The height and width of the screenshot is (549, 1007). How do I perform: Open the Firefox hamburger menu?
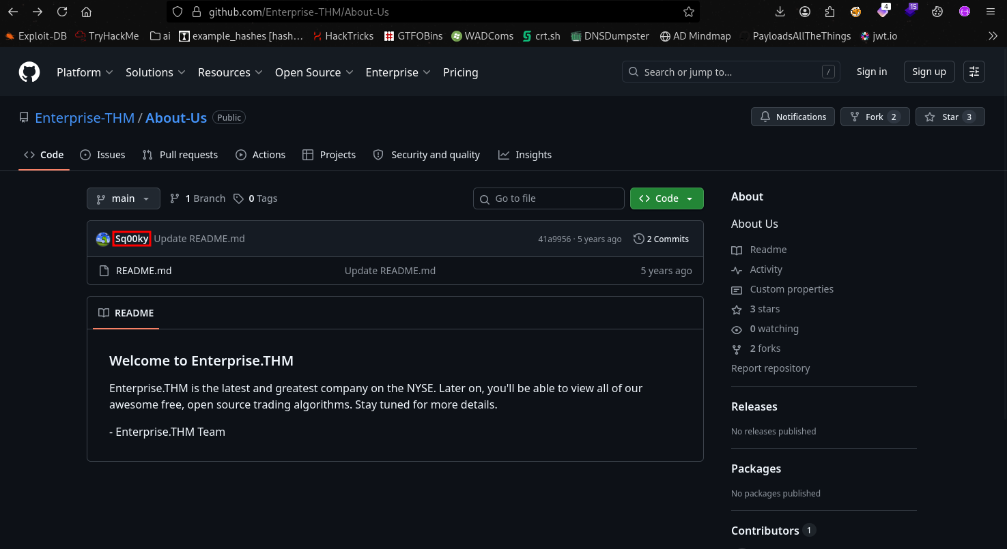(x=991, y=12)
